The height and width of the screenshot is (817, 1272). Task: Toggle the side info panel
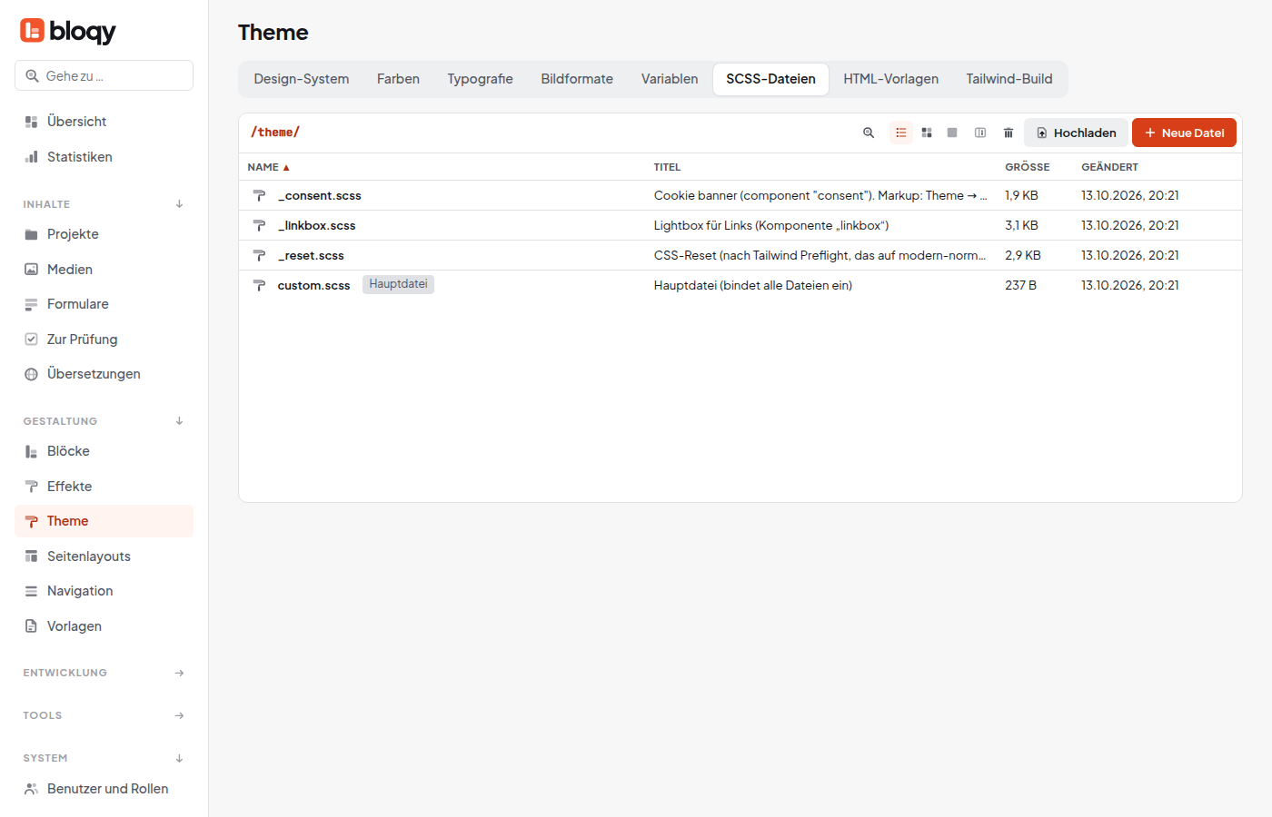[x=980, y=133]
